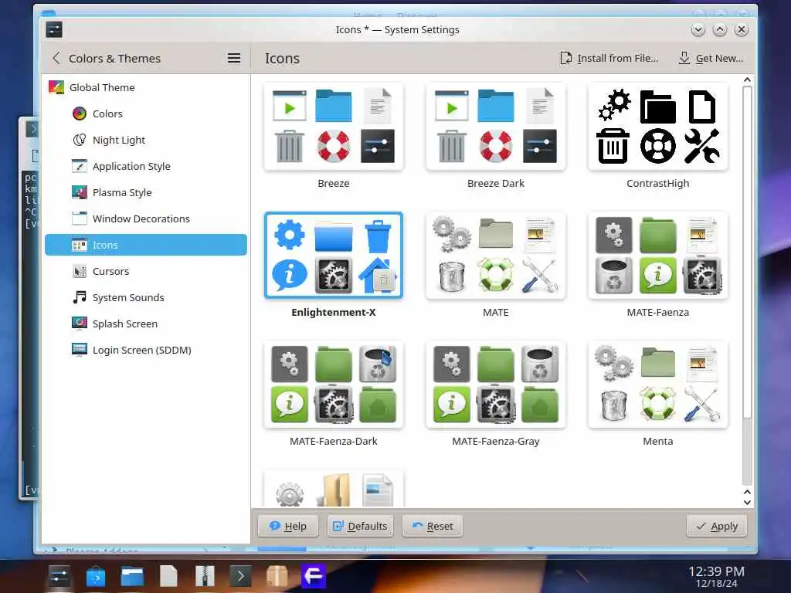Screen dimensions: 791x593
Task: Click scrollbar down arrow at bottom
Action: point(747,502)
